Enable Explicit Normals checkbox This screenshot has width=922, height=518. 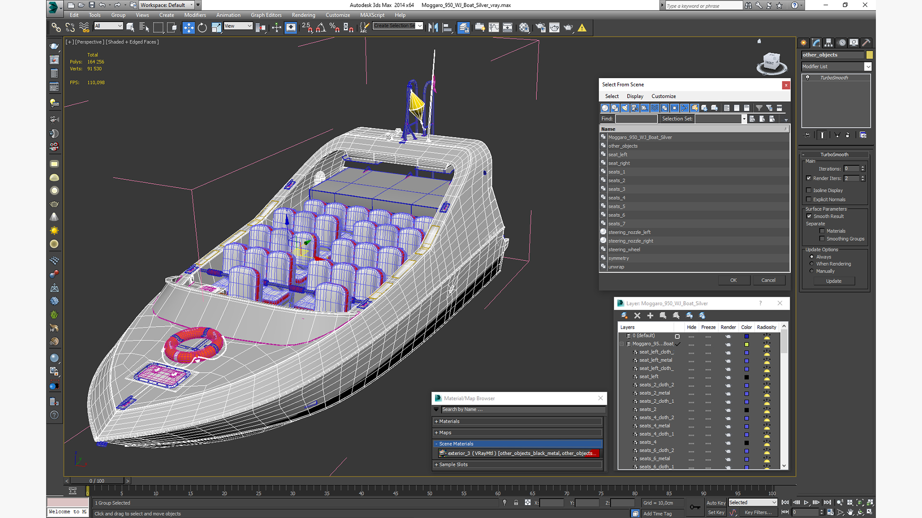point(809,200)
